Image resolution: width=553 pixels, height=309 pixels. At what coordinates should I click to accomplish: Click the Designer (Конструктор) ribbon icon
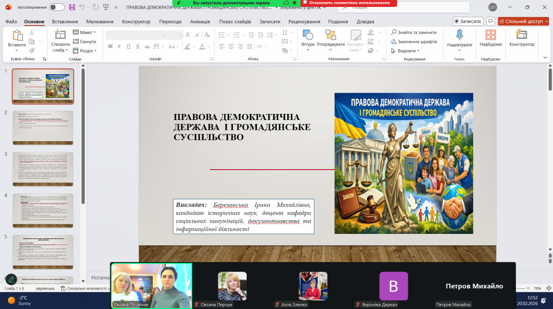pos(521,35)
